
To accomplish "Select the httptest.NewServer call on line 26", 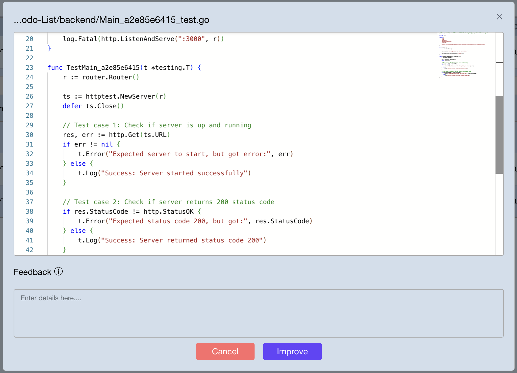I will [x=125, y=96].
